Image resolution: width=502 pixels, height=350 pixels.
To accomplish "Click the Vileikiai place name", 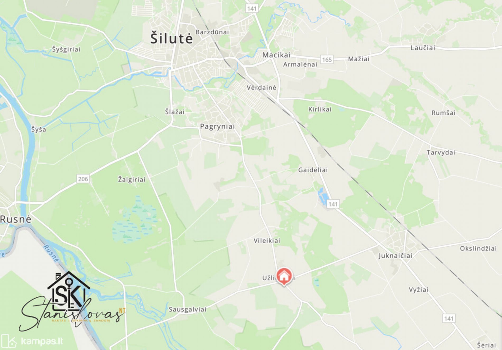I will tap(267, 241).
